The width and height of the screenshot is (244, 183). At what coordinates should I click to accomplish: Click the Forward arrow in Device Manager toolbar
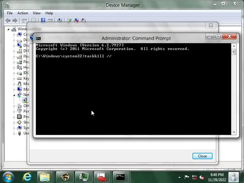tap(15, 20)
